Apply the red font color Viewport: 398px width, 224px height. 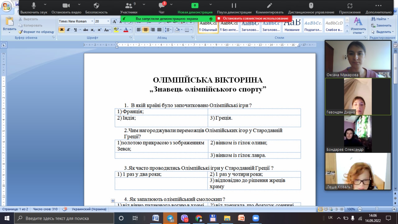point(126,30)
